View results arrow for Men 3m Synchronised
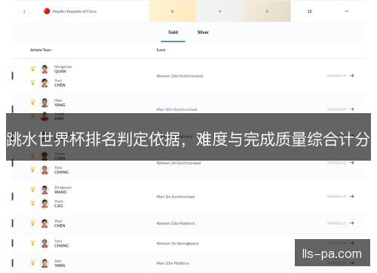This screenshot has height=273, width=377. point(351,196)
